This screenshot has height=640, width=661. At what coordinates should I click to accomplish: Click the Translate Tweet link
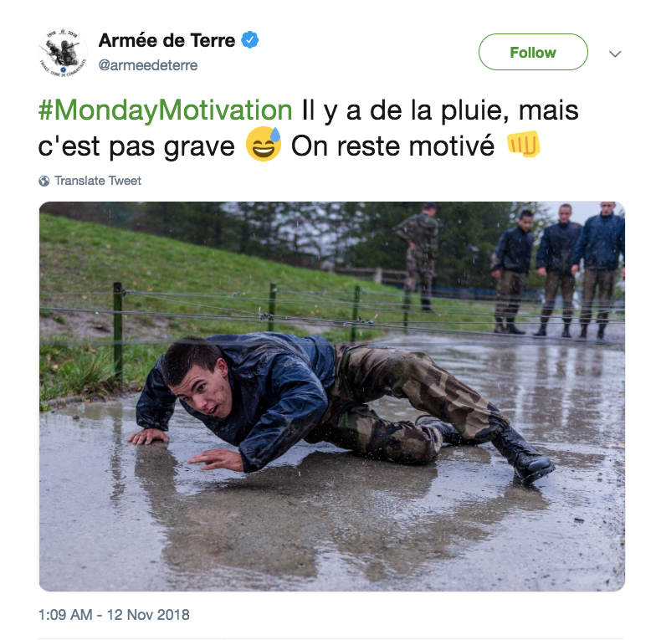tap(98, 181)
